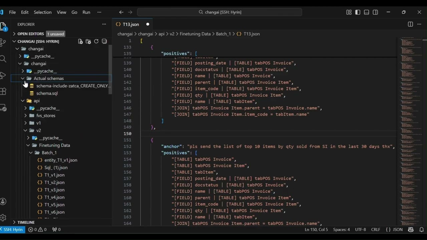Open the Extensions view
The height and width of the screenshot is (240, 427).
(3, 91)
